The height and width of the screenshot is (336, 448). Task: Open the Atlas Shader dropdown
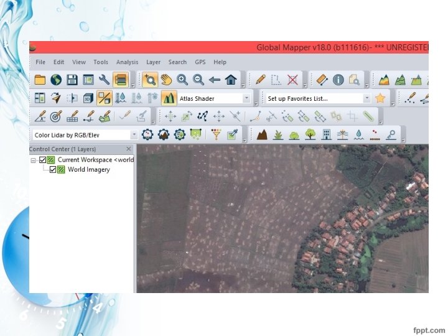point(246,98)
